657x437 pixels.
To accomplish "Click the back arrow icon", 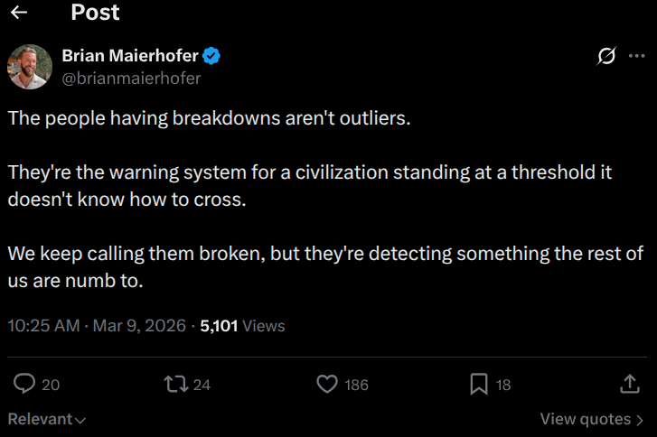I will click(x=18, y=13).
